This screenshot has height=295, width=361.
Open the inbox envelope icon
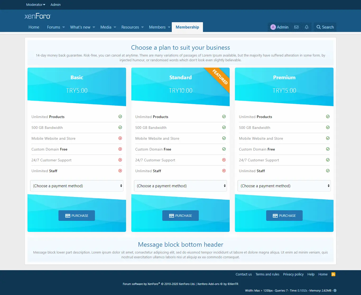(296, 27)
